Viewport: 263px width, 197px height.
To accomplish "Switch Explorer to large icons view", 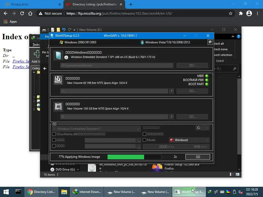I will pyautogui.click(x=238, y=174).
